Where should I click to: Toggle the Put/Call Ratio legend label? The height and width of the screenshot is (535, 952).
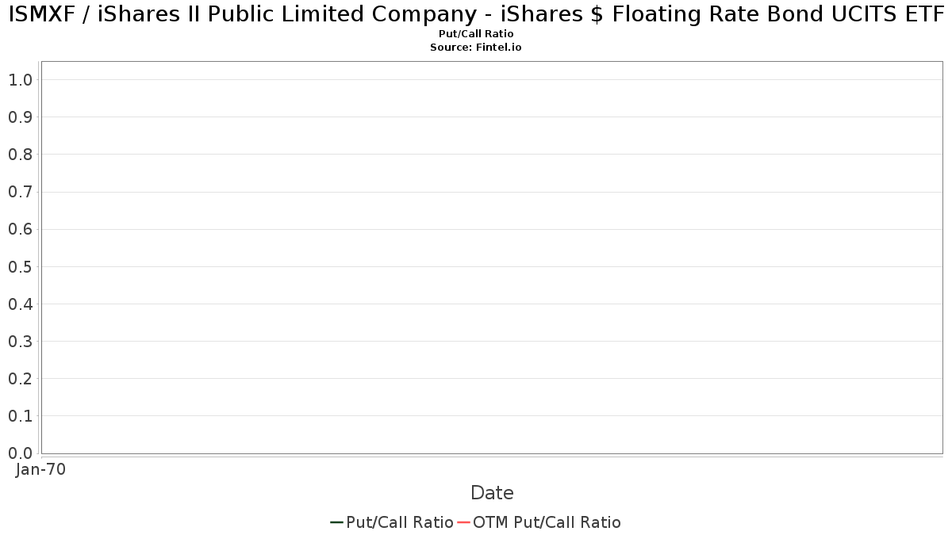[400, 522]
